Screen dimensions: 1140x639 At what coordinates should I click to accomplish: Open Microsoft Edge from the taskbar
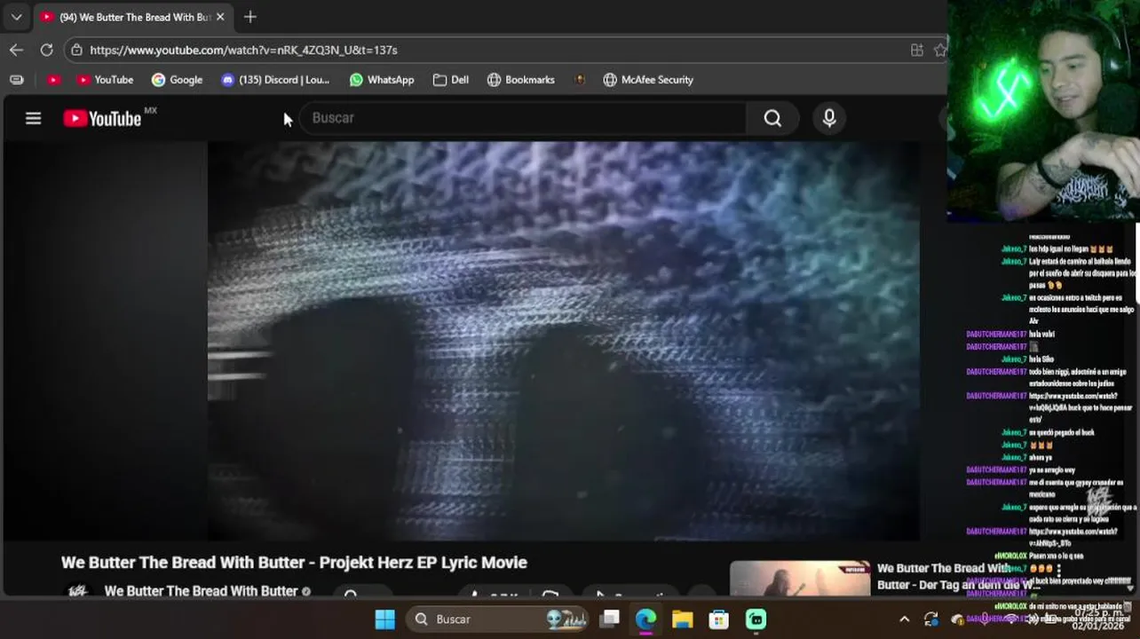tap(645, 619)
